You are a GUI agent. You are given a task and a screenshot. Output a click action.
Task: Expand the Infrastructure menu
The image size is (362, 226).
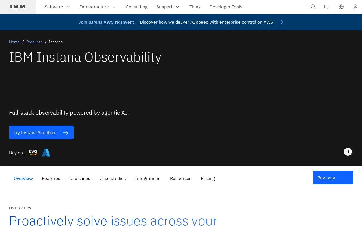point(98,7)
